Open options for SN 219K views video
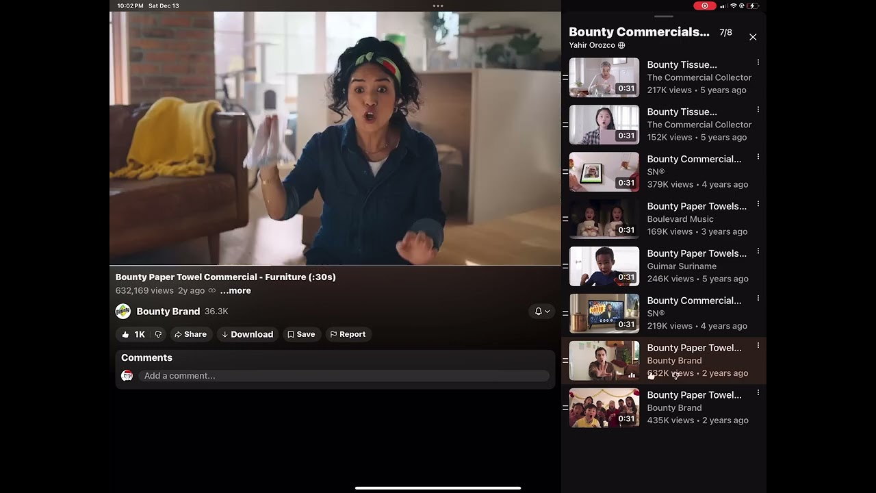Image resolution: width=876 pixels, height=493 pixels. coord(758,299)
